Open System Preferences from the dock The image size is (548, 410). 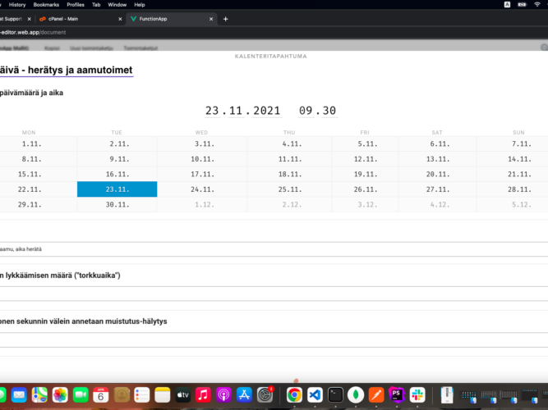click(x=265, y=395)
